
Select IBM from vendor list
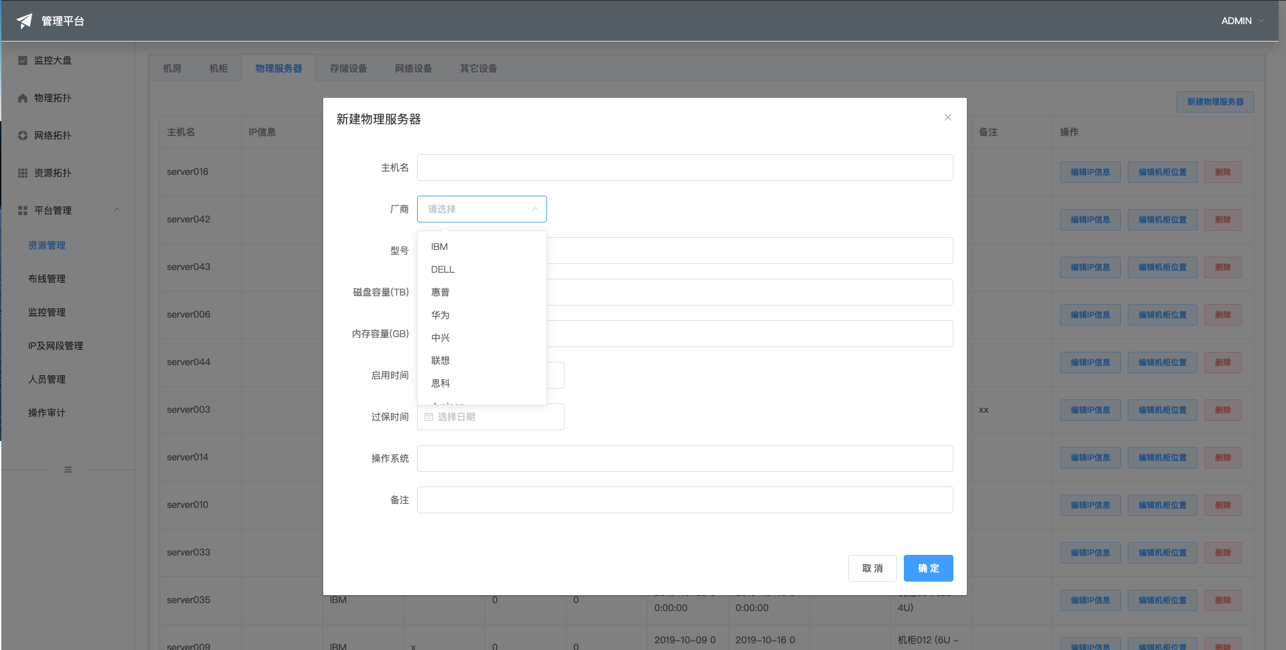click(482, 247)
